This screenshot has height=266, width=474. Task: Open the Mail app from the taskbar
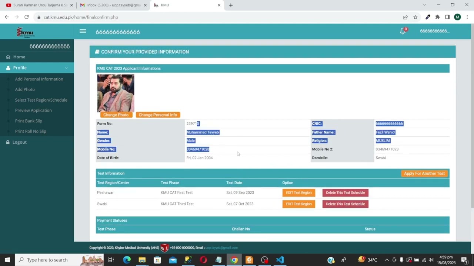click(173, 260)
